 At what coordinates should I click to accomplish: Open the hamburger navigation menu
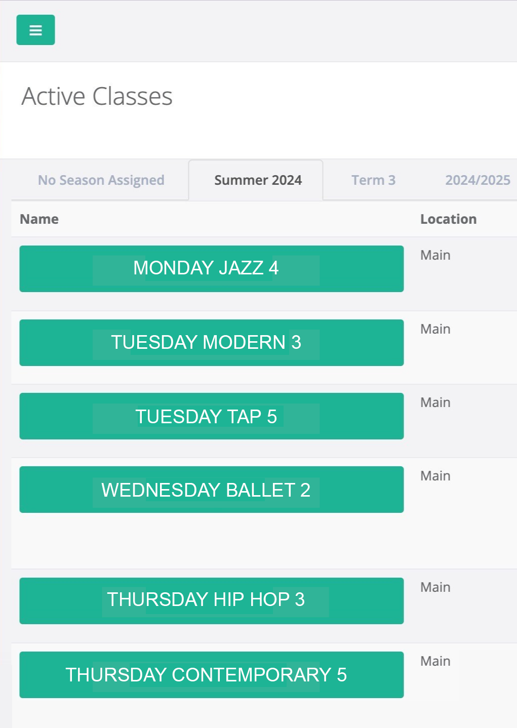tap(35, 30)
